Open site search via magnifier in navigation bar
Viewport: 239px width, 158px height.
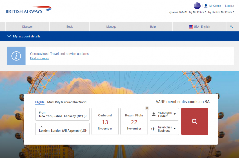pos(231,27)
